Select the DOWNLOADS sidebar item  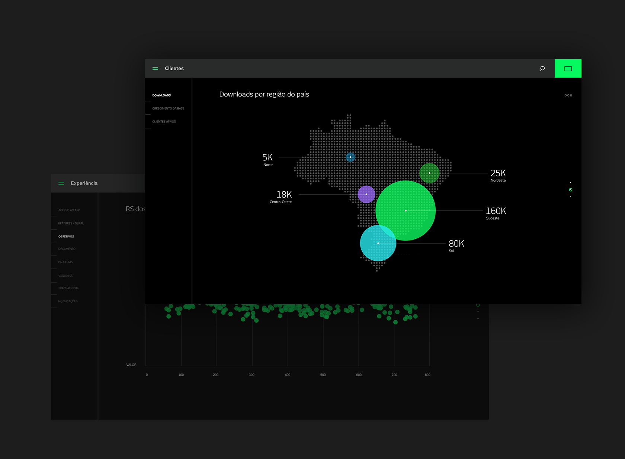(161, 95)
